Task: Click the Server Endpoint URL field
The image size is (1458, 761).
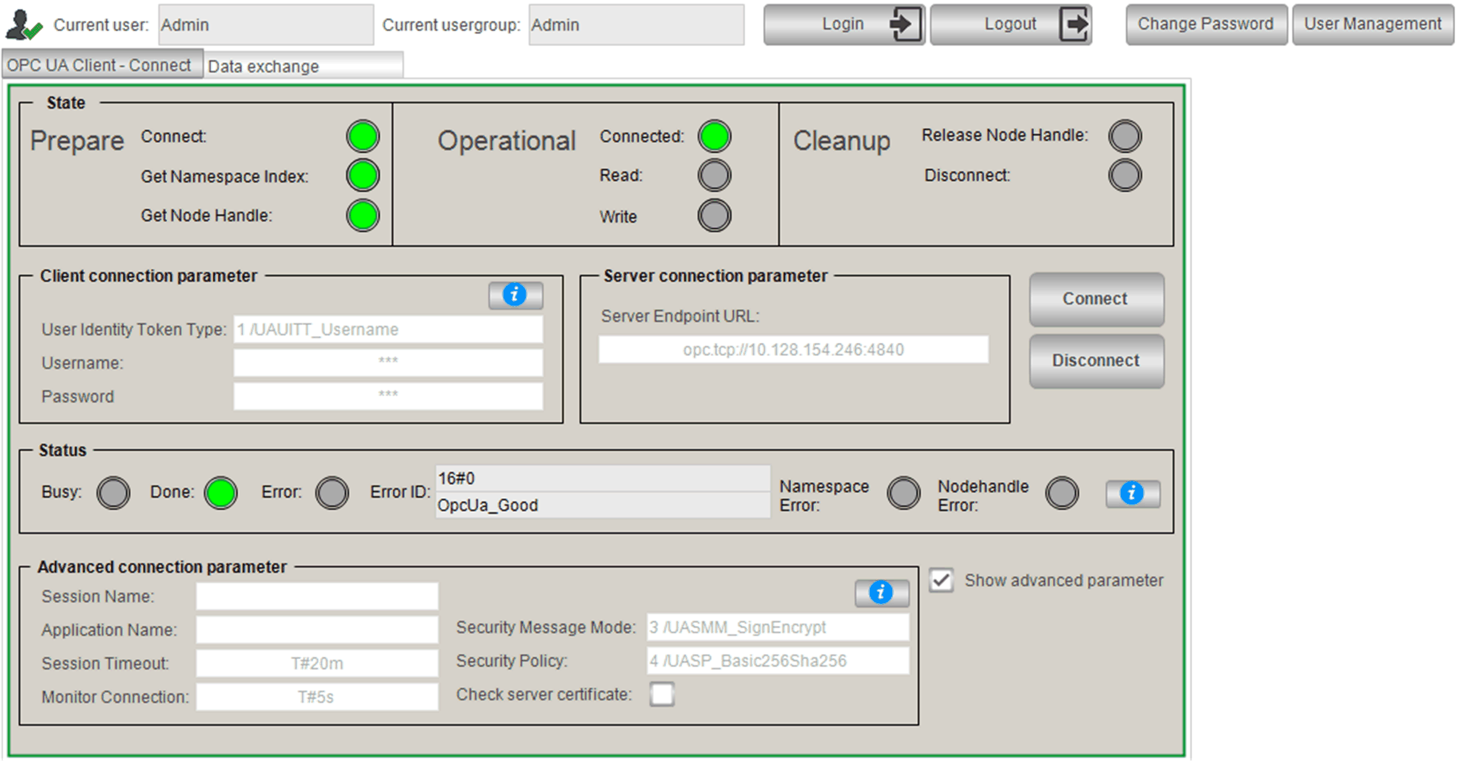Action: tap(793, 350)
